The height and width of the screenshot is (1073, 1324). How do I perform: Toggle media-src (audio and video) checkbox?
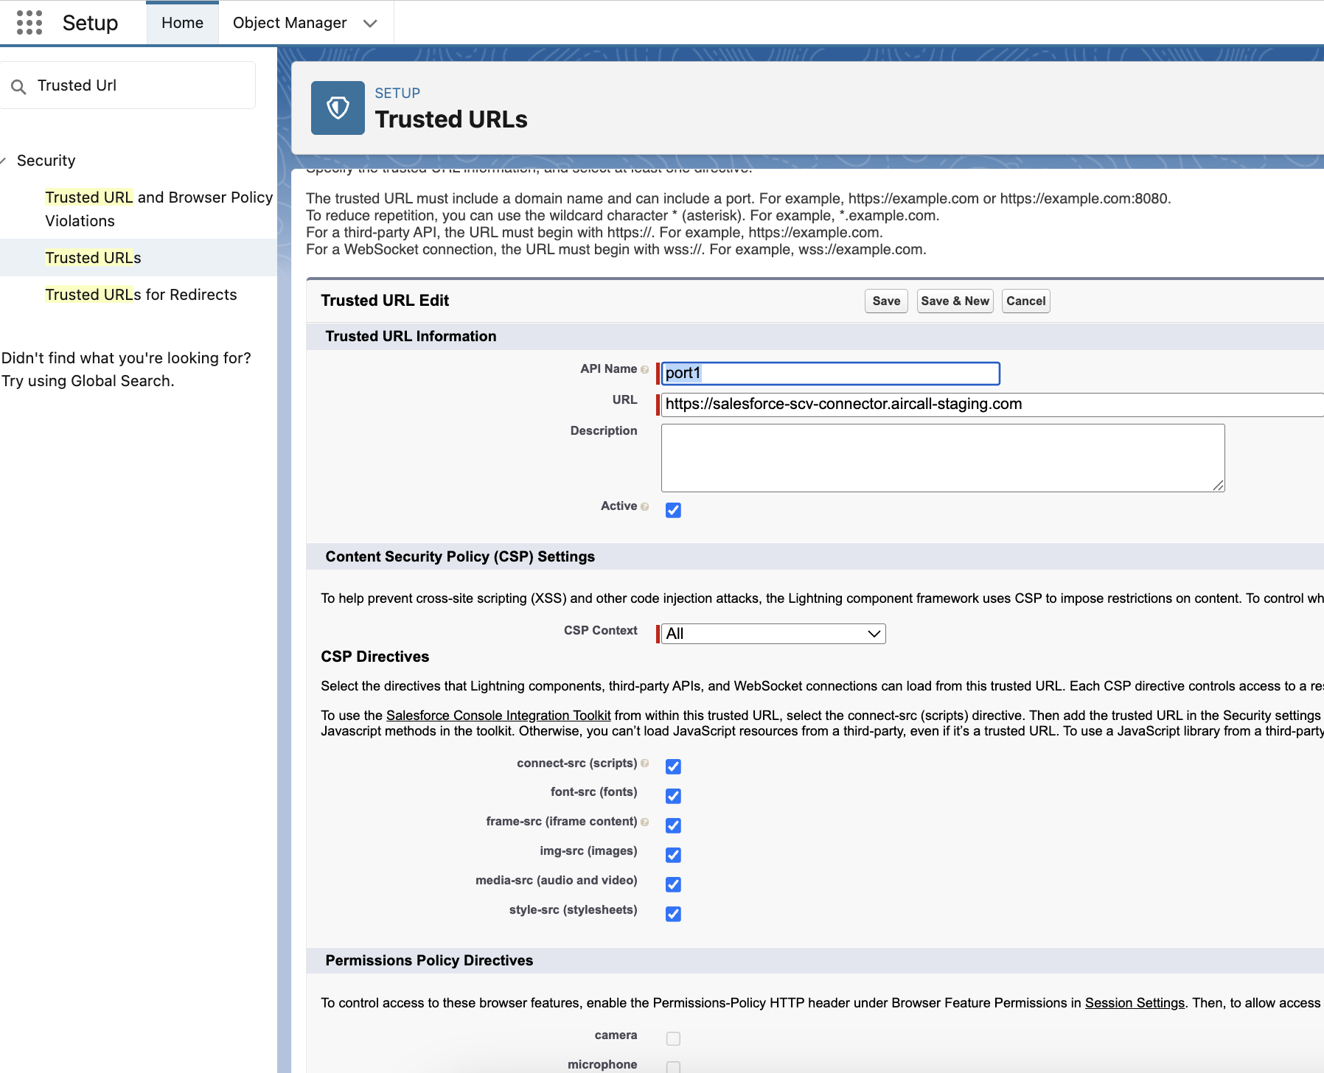coord(673,884)
